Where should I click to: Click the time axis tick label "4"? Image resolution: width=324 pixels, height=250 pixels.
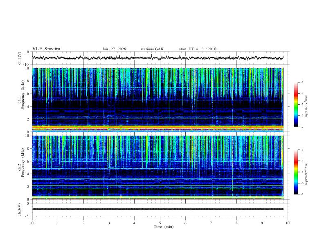point(134,223)
